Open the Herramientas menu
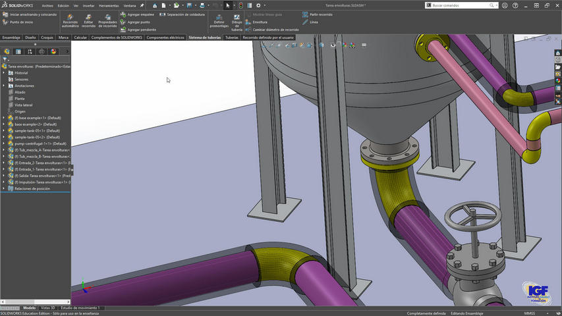 pyautogui.click(x=109, y=6)
